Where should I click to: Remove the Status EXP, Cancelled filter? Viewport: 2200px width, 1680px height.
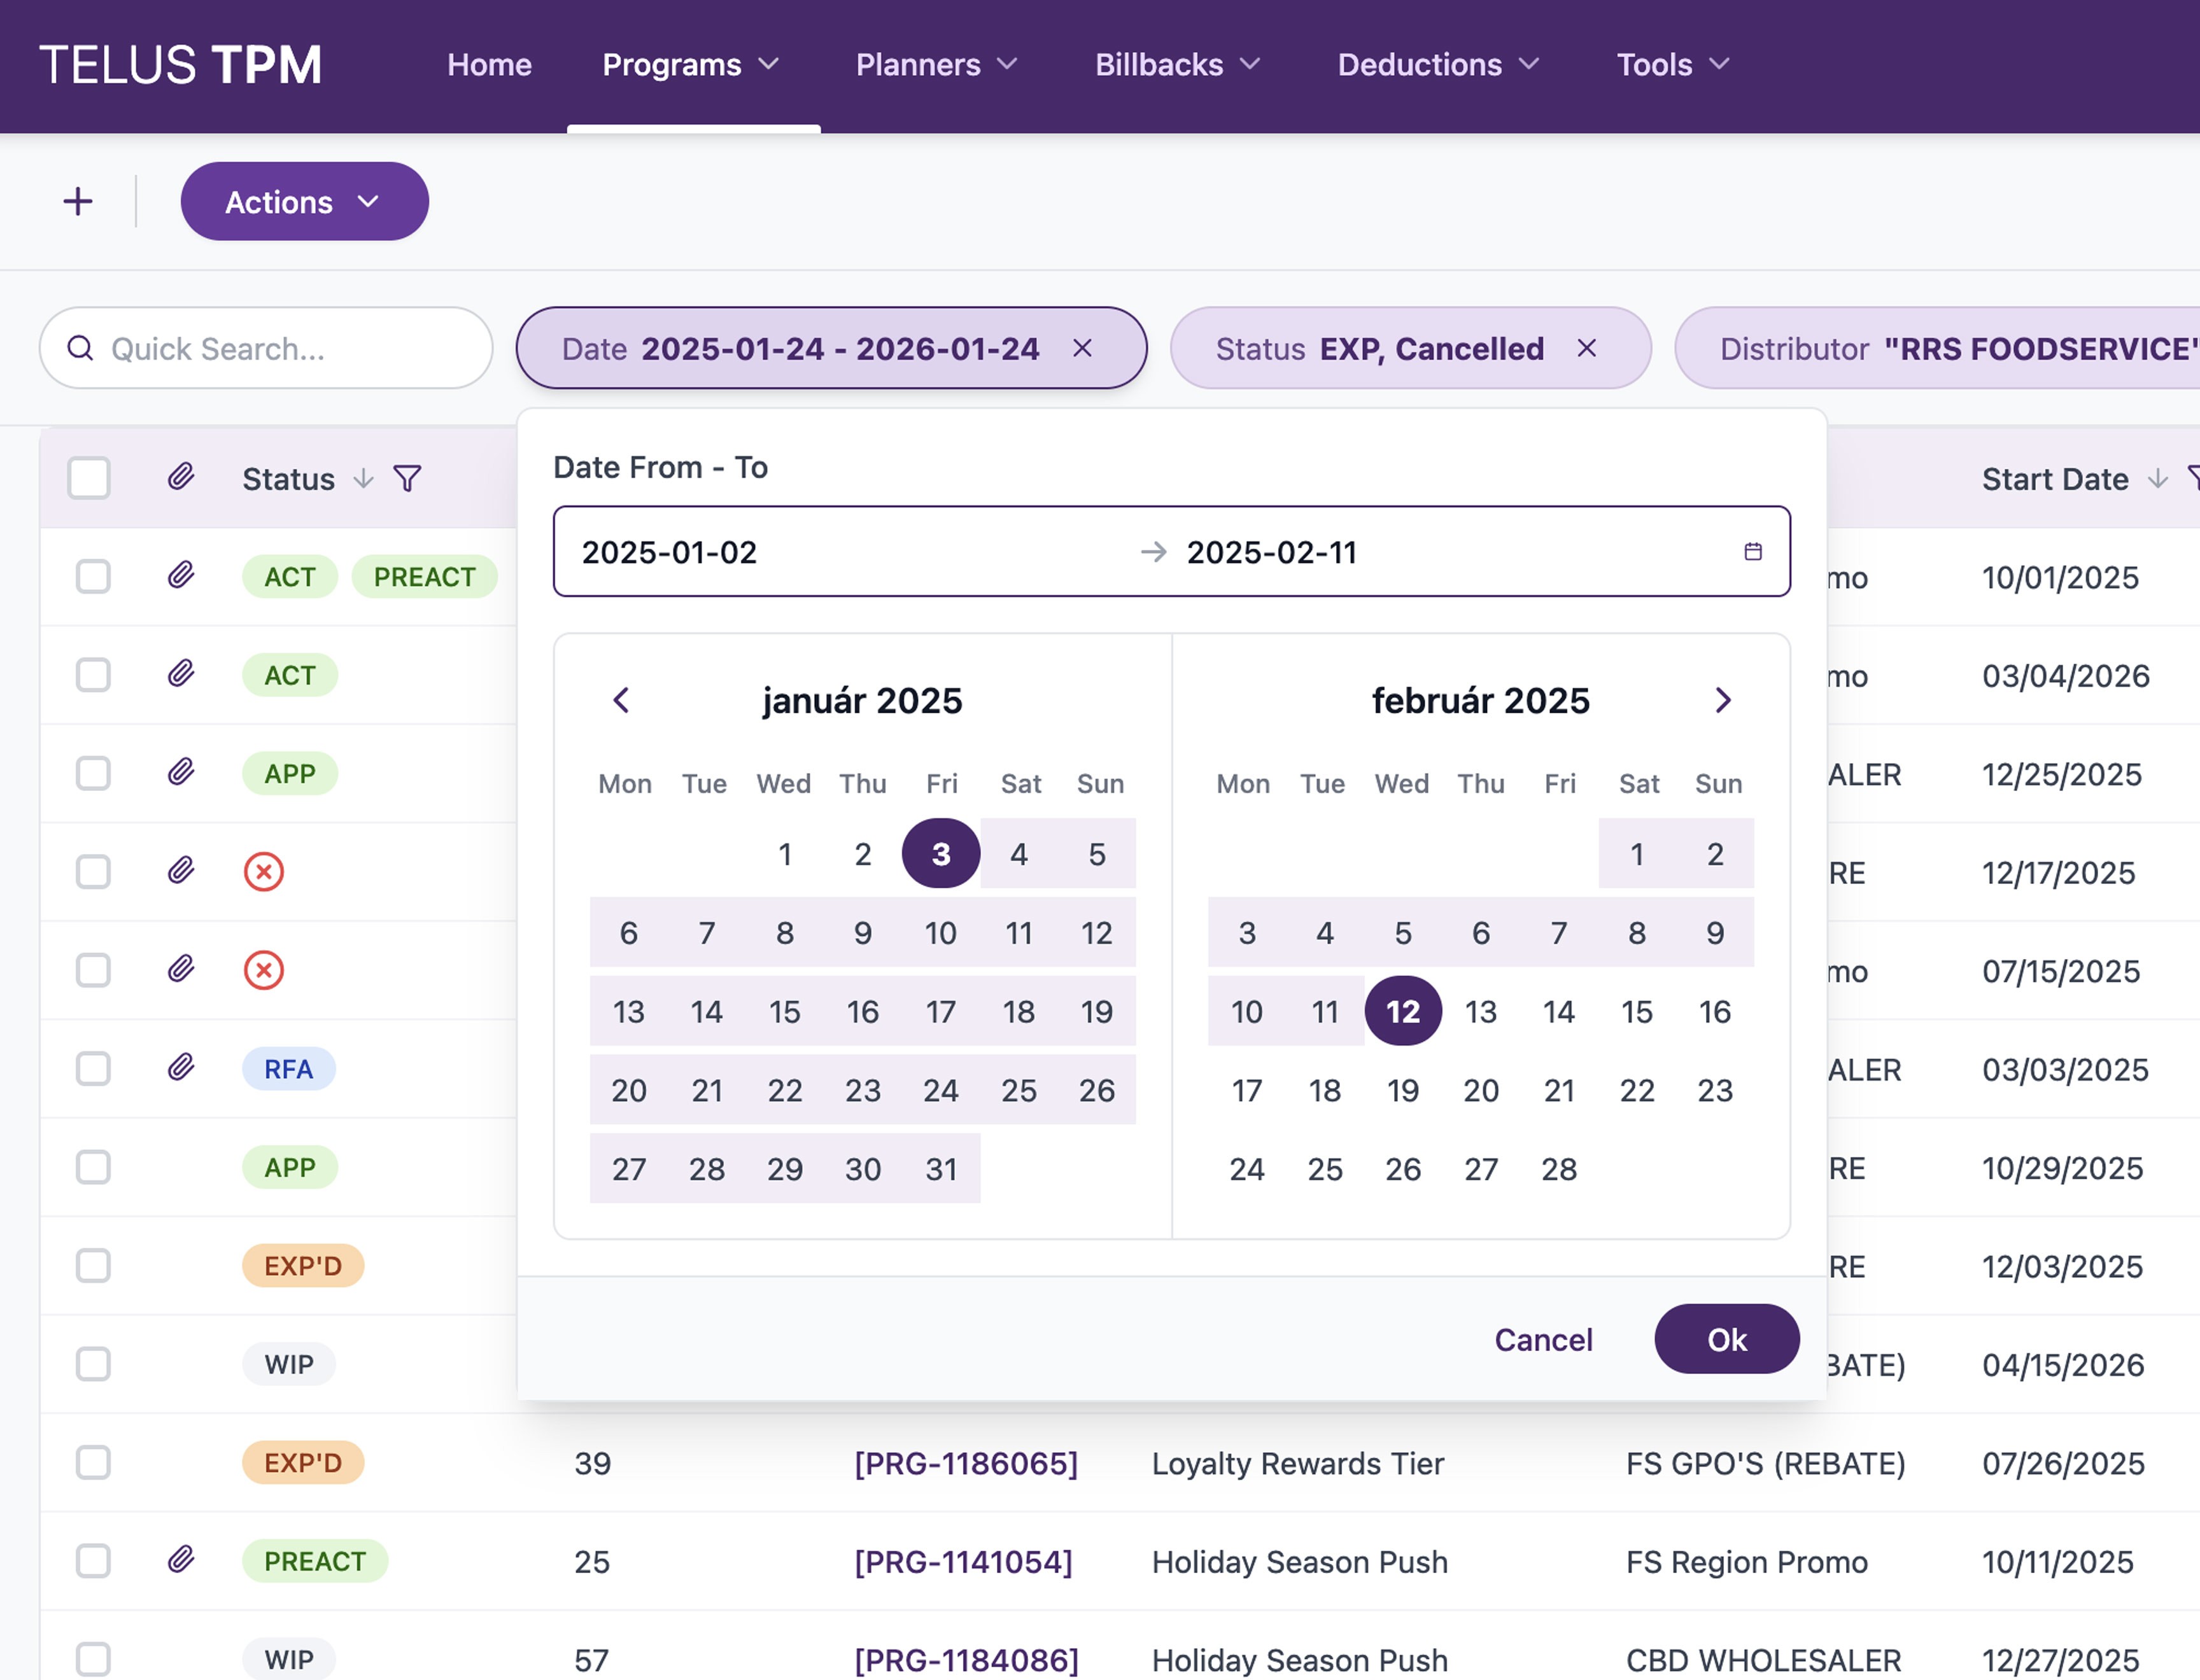[x=1587, y=348]
